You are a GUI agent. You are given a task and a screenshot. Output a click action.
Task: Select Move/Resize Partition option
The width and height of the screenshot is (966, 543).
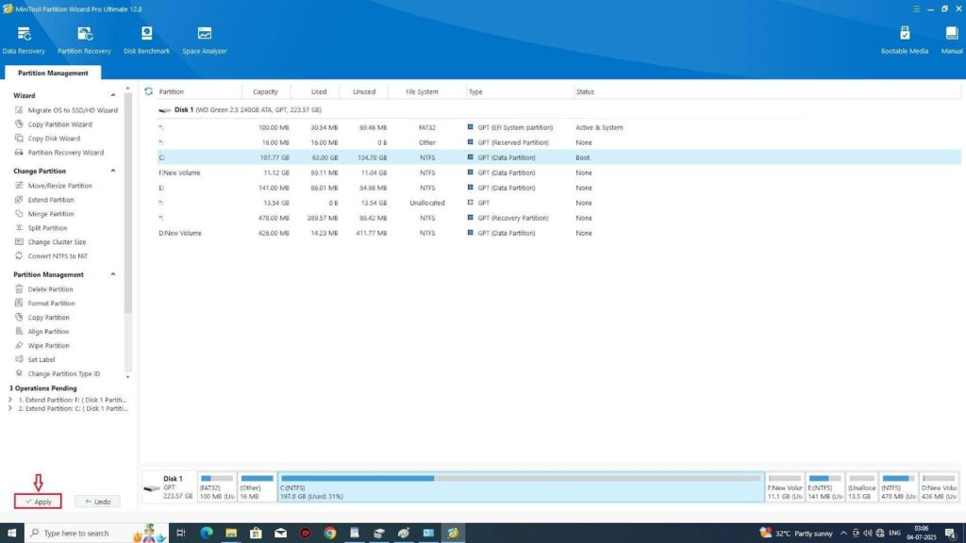click(59, 186)
